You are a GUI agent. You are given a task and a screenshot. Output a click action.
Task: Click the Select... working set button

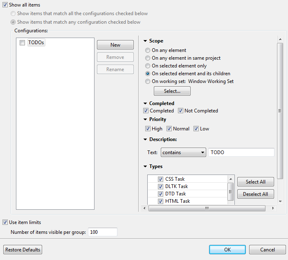(172, 91)
